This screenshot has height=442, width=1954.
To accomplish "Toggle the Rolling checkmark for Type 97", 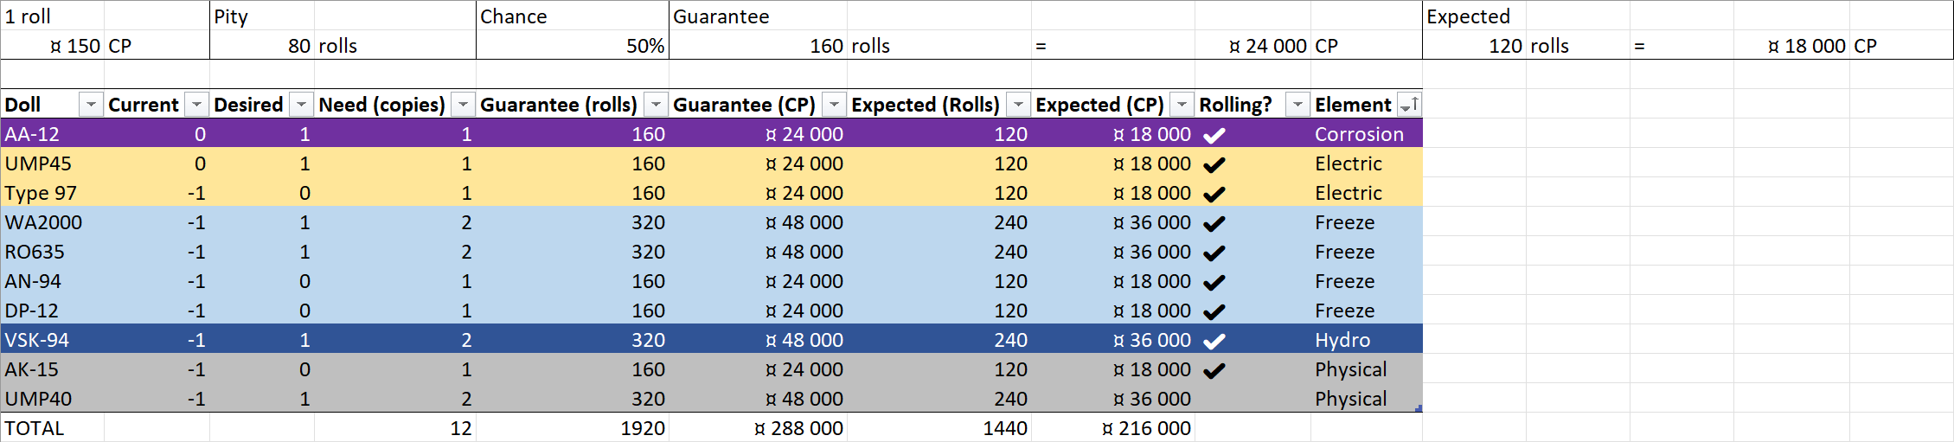I will click(x=1214, y=194).
